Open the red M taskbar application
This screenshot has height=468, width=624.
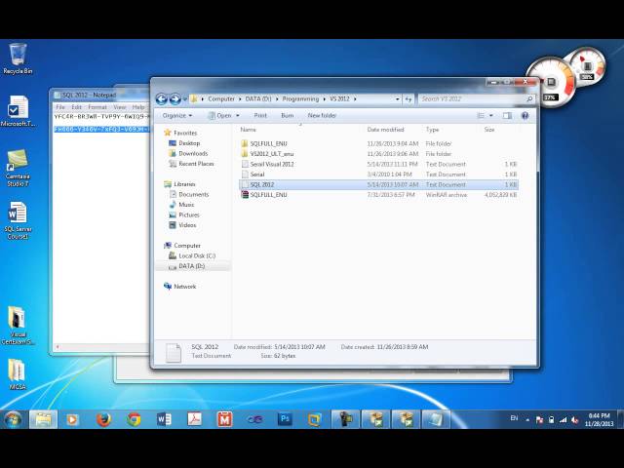click(224, 419)
